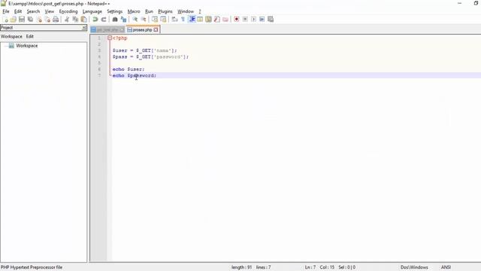The width and height of the screenshot is (481, 271).
Task: Open the View menu
Action: tap(50, 11)
